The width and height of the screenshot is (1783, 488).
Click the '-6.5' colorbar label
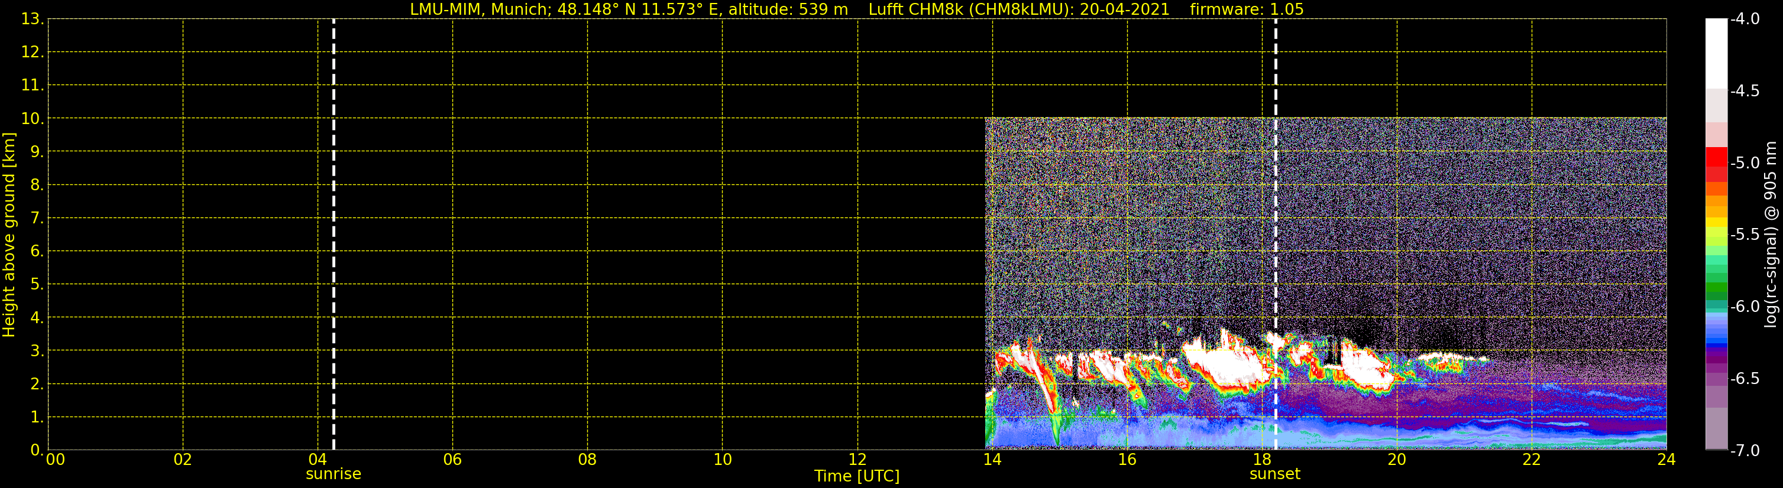(1745, 378)
